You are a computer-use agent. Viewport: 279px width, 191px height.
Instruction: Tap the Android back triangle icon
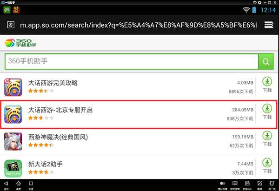coord(6,184)
